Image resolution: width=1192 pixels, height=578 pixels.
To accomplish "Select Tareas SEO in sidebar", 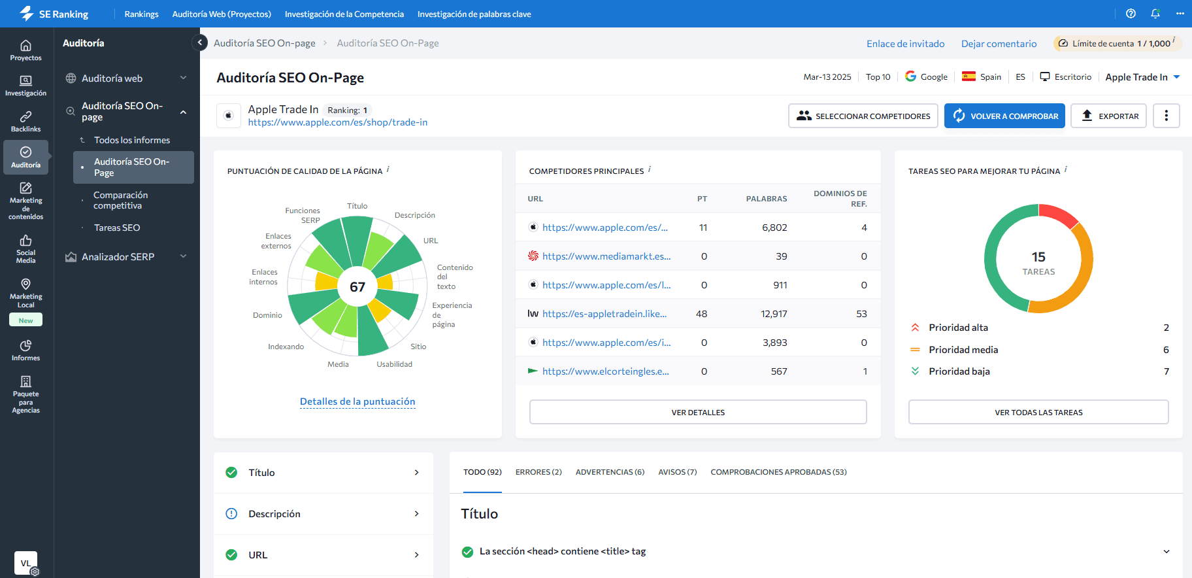I will (117, 228).
